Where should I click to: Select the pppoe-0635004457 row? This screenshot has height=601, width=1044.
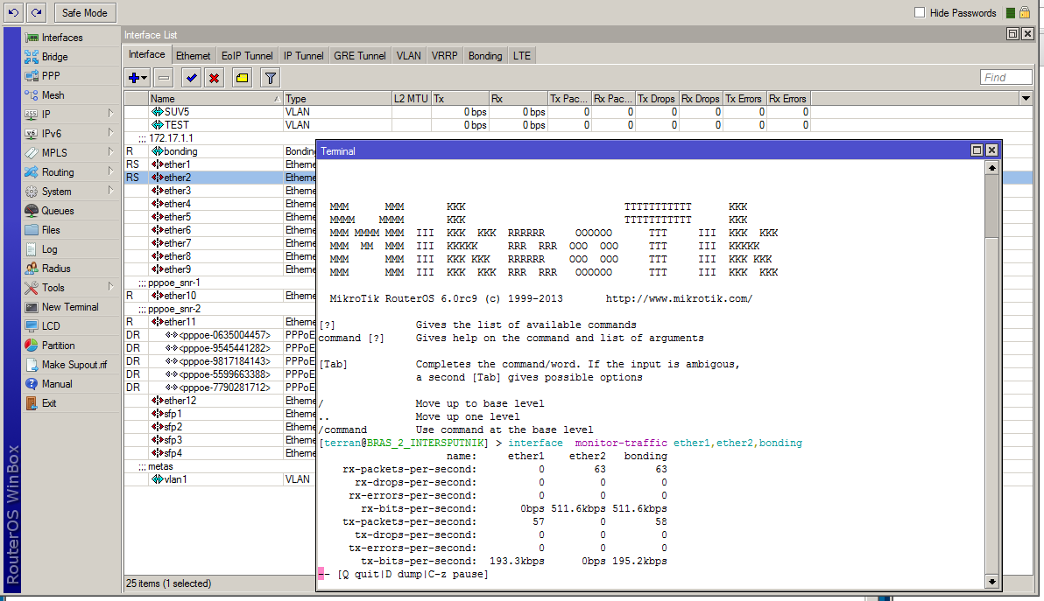(220, 335)
